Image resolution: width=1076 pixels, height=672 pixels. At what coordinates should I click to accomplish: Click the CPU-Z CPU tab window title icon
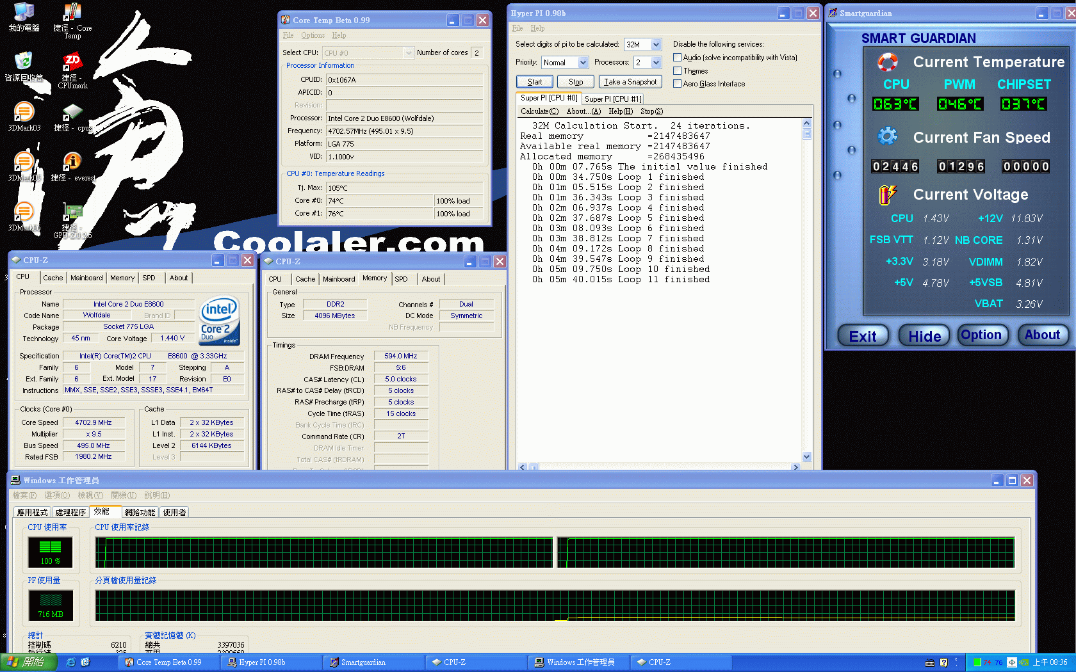(x=16, y=260)
